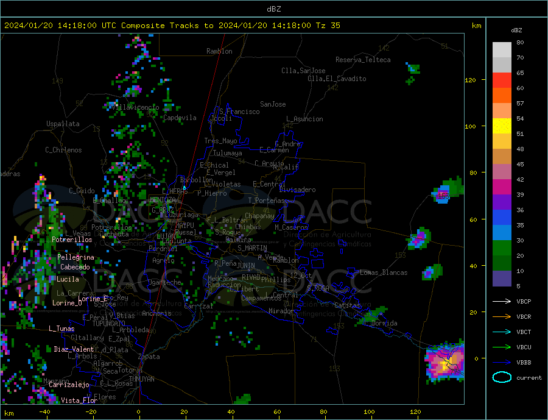Click the 'Diaz_Valent' place label

(74, 349)
